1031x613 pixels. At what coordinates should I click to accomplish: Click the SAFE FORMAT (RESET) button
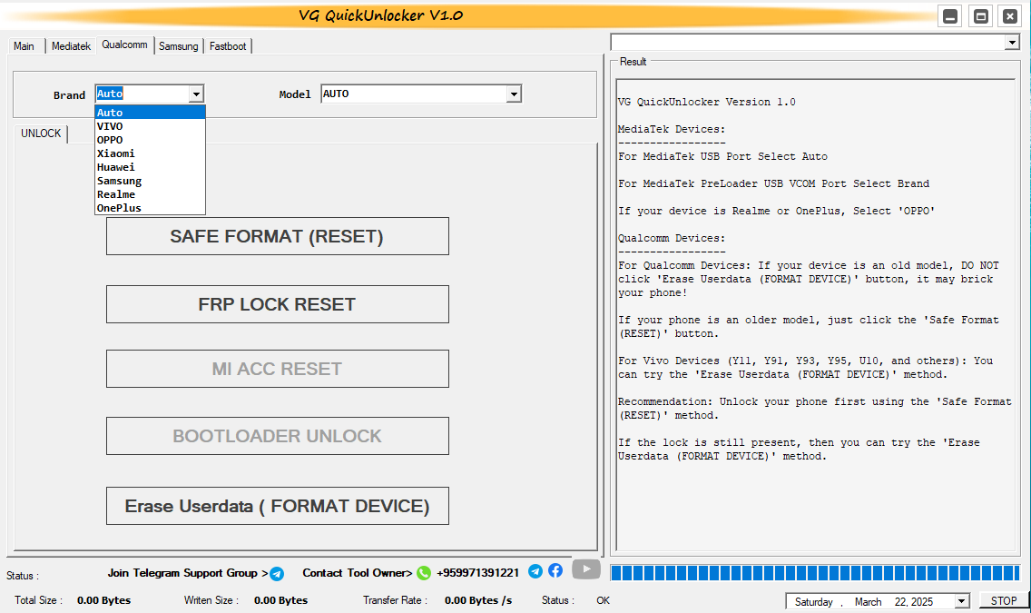coord(277,235)
